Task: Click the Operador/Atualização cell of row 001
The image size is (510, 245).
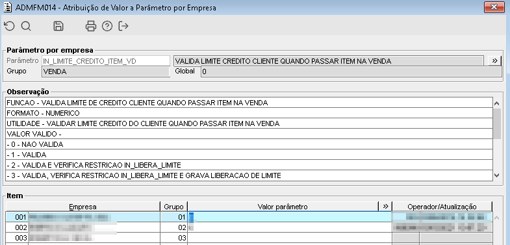Action: (442, 217)
